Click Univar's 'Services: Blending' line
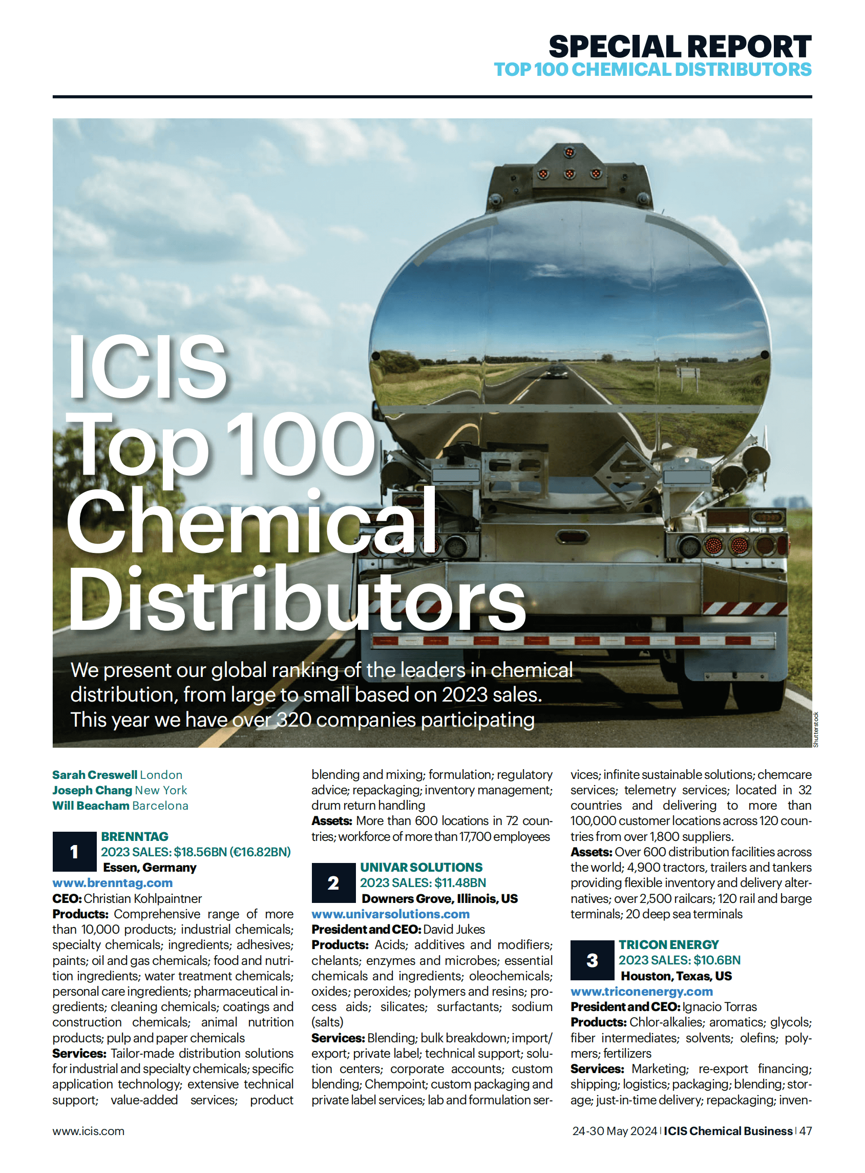865x1173 pixels. click(432, 1038)
